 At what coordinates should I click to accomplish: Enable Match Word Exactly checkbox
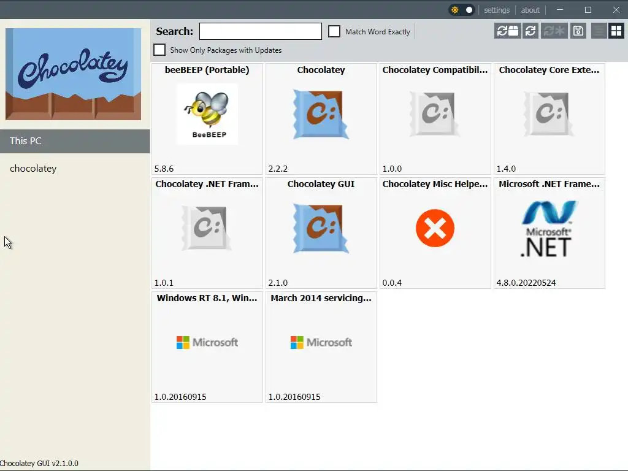click(x=334, y=31)
